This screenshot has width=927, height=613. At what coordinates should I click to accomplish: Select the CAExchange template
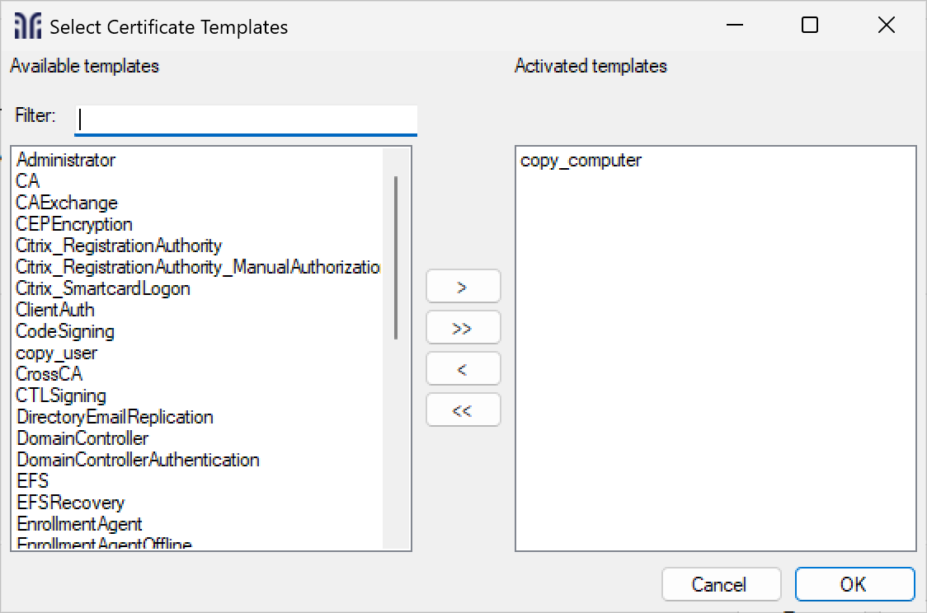click(x=68, y=203)
